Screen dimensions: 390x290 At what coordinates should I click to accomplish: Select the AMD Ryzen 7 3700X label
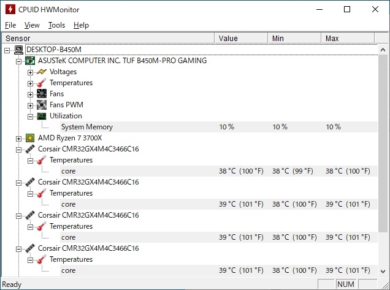click(70, 138)
